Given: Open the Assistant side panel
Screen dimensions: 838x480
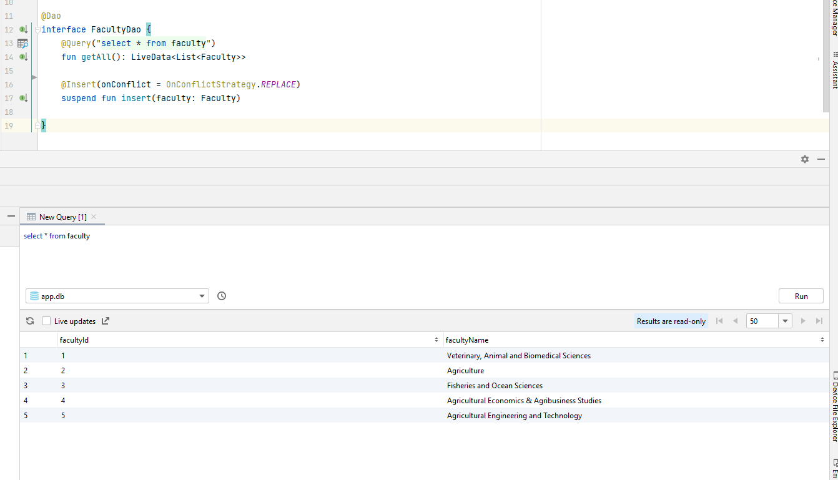Looking at the screenshot, I should point(834,70).
